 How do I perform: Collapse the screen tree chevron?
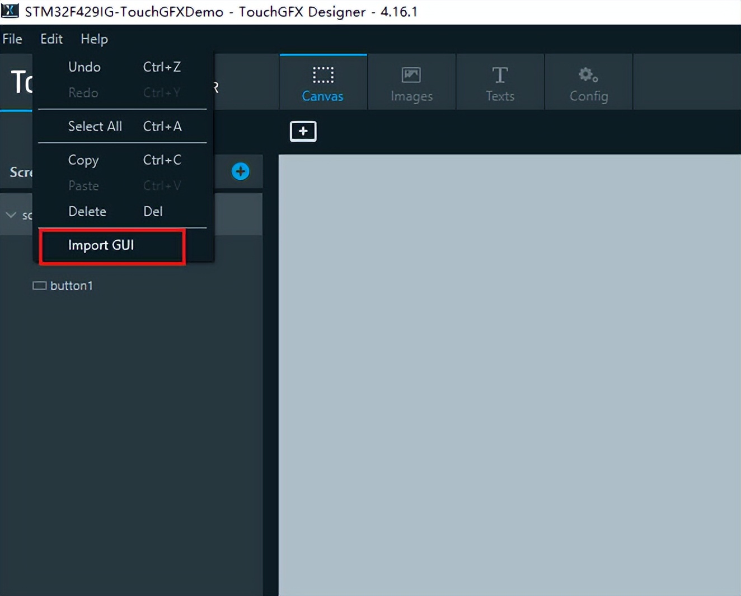tap(11, 215)
